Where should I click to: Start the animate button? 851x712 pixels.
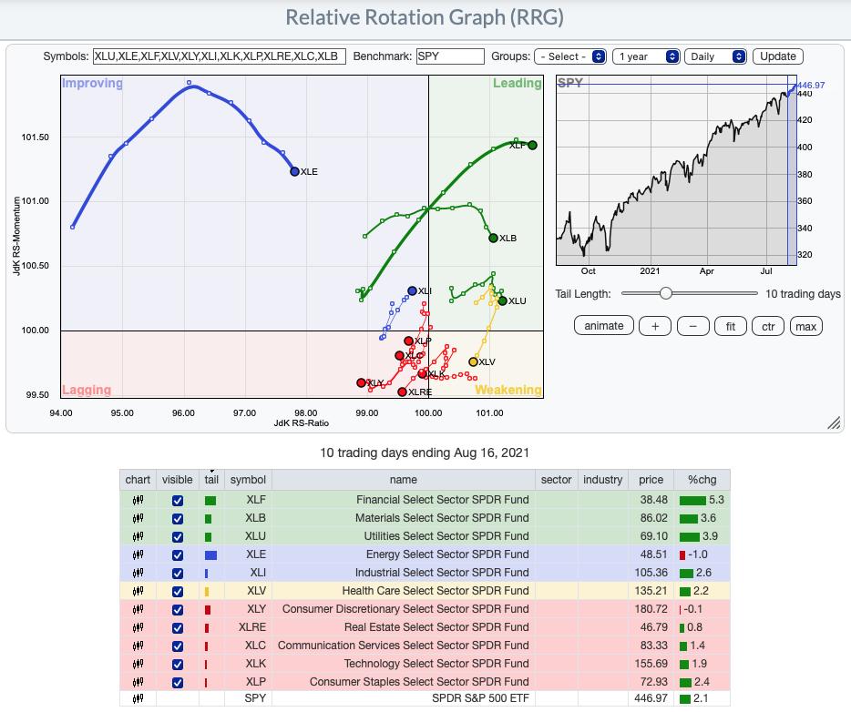603,326
